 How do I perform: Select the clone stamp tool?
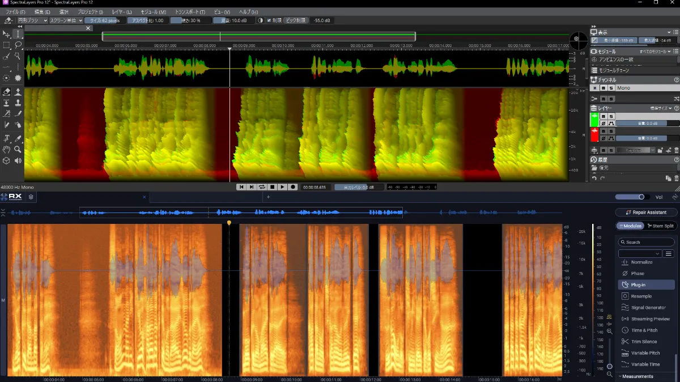tap(18, 103)
